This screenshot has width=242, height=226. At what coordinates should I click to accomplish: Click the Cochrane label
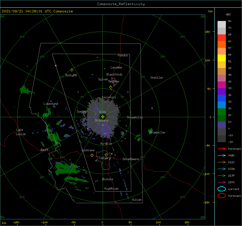click(x=88, y=150)
